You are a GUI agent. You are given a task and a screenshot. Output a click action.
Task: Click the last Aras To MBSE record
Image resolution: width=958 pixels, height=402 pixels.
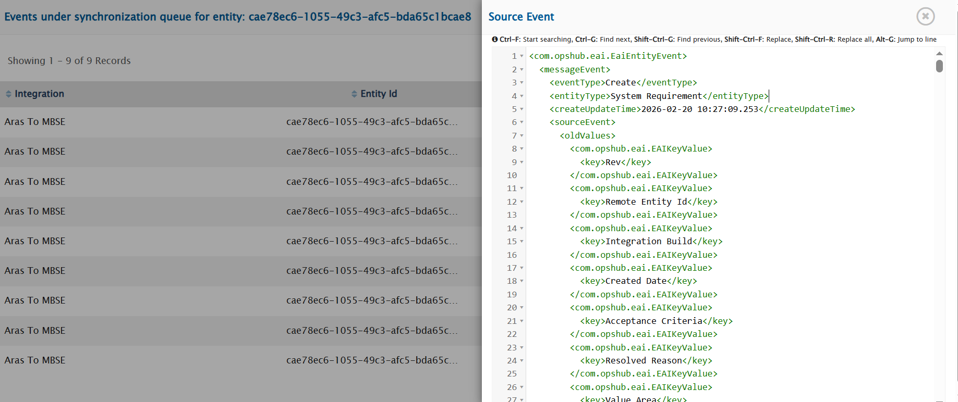point(35,360)
